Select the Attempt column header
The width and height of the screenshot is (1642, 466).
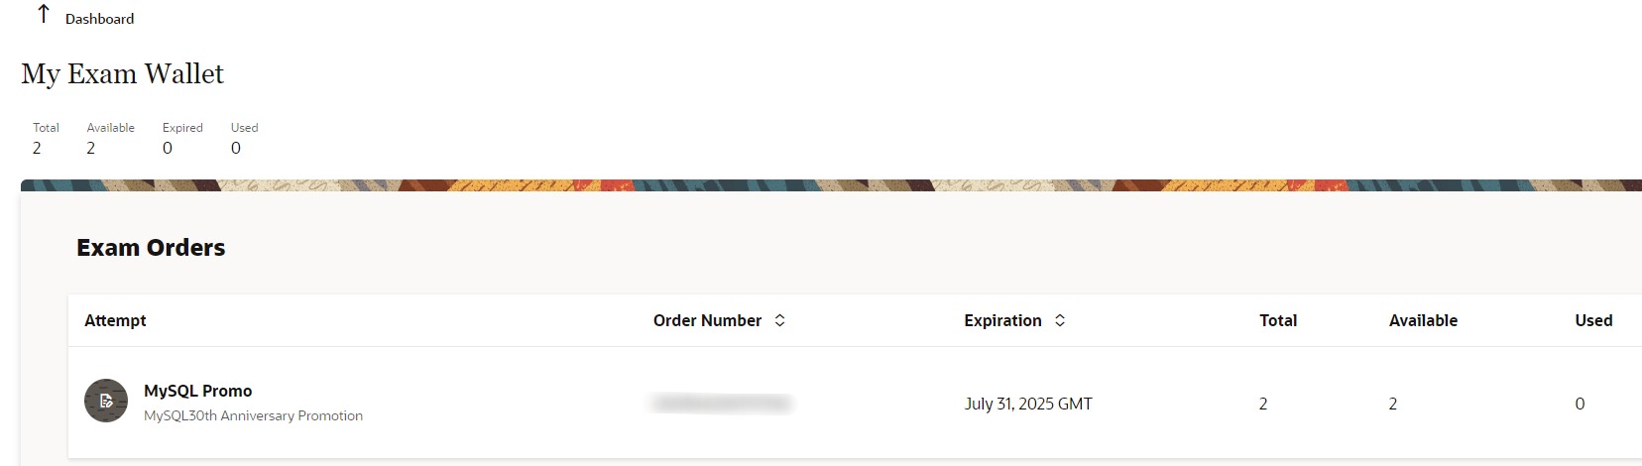coord(115,320)
